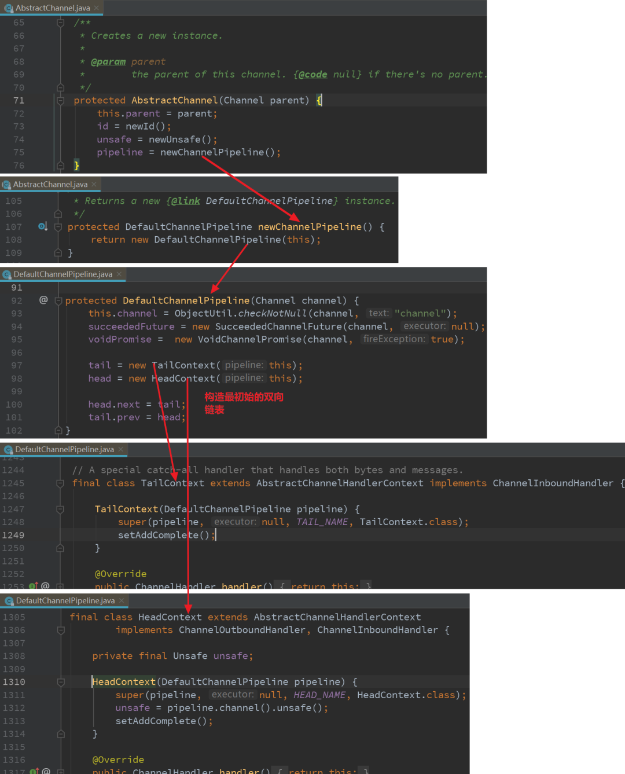Click line number 107 in the gutter

(x=14, y=227)
